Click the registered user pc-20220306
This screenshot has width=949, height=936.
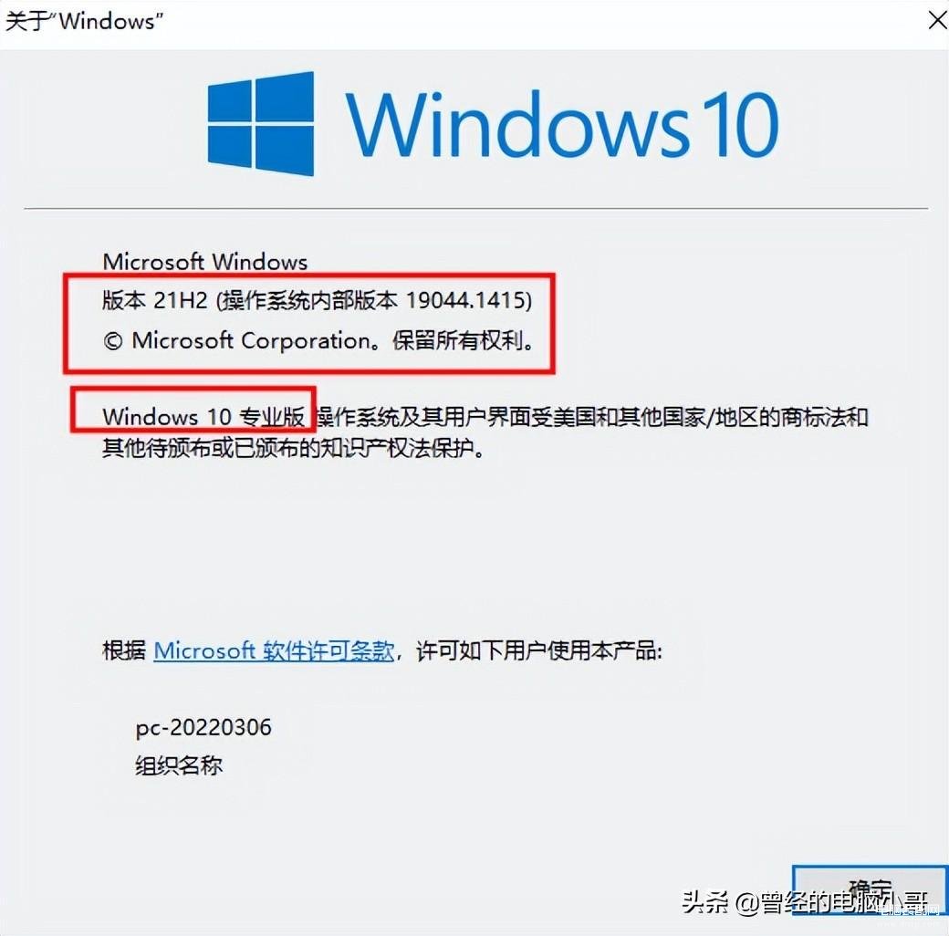(203, 728)
